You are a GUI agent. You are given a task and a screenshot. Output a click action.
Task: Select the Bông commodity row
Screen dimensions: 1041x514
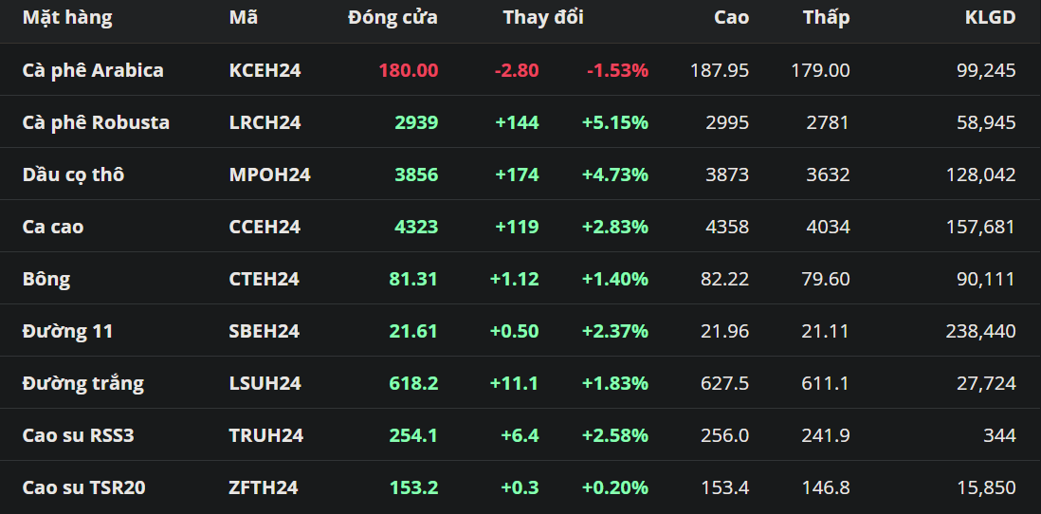46,279
